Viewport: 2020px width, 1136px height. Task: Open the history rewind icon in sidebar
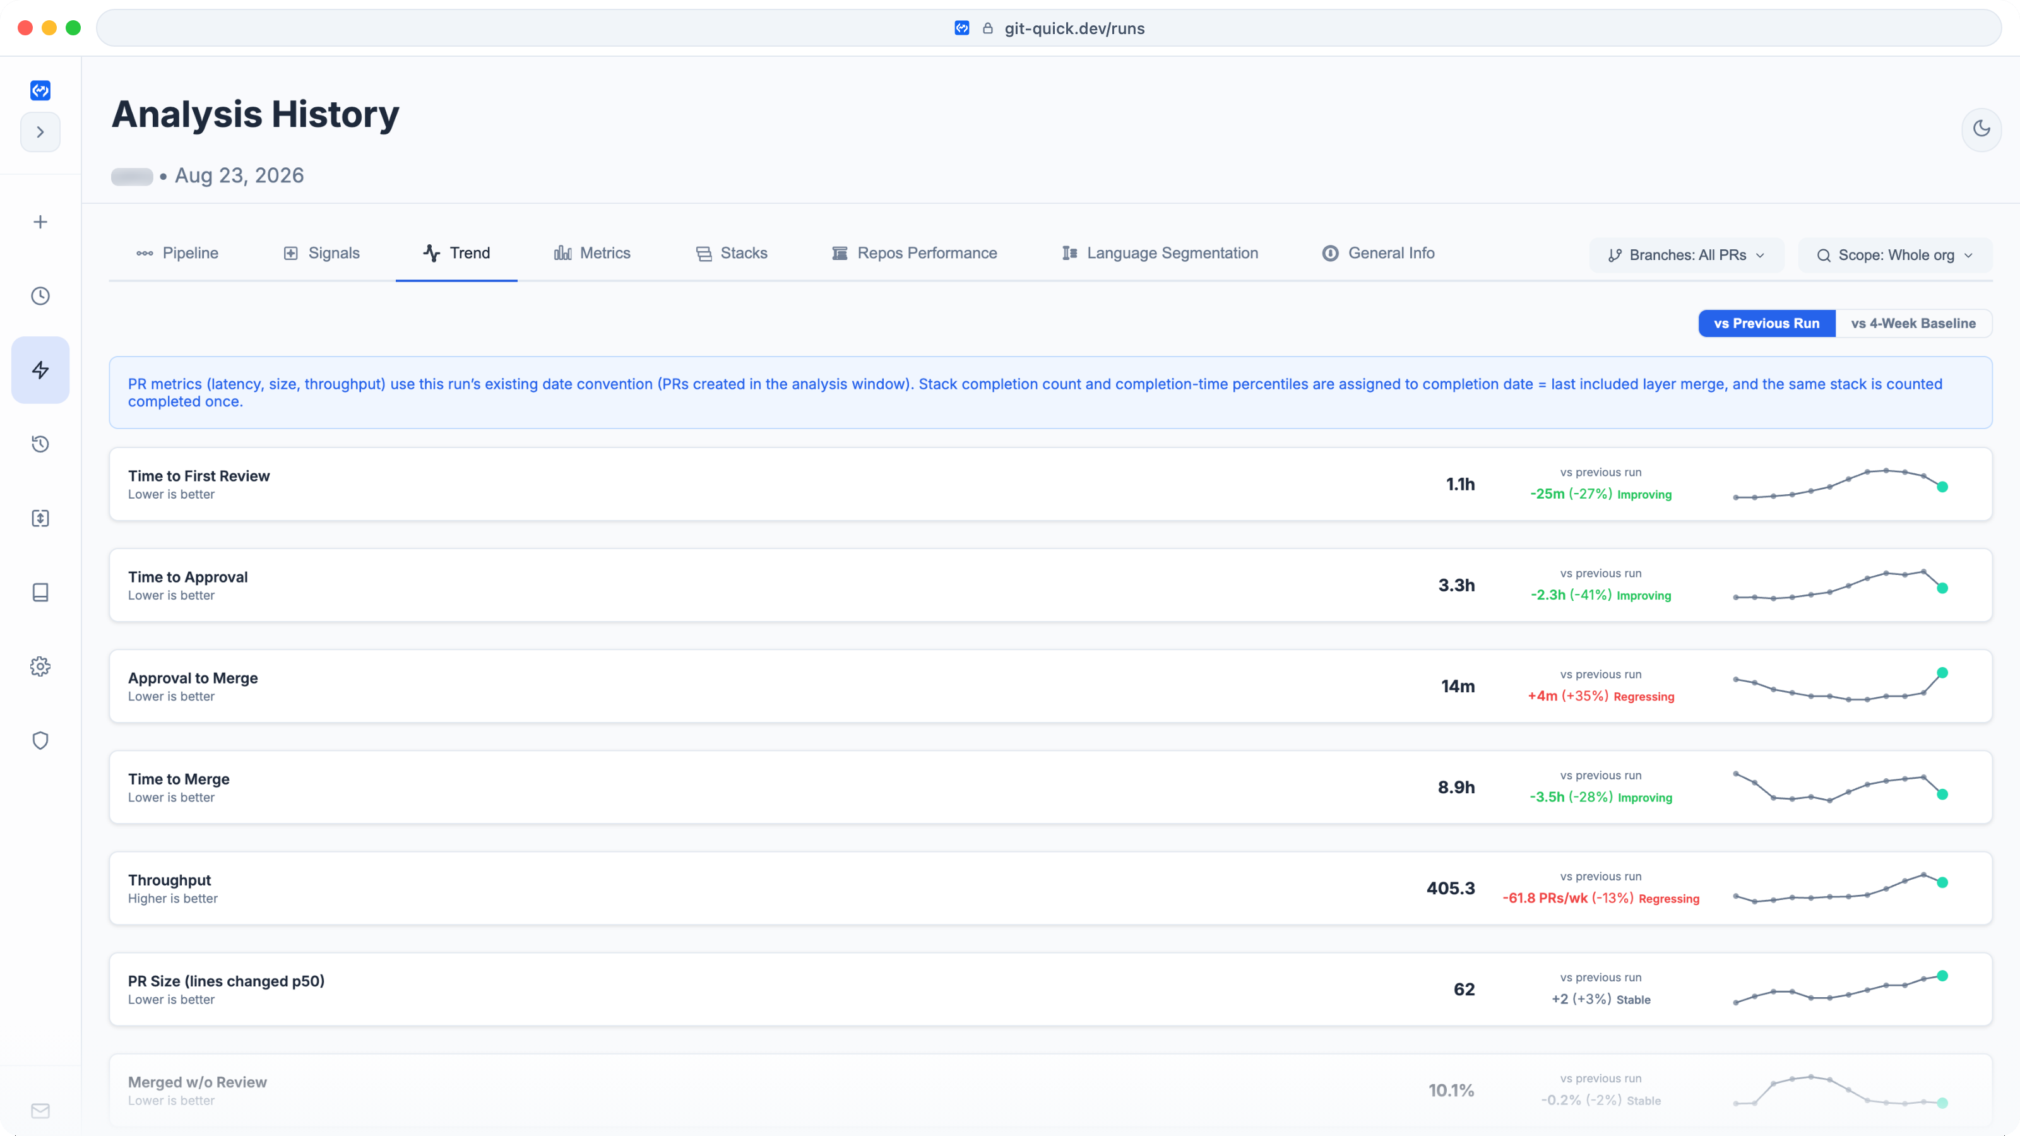tap(40, 444)
